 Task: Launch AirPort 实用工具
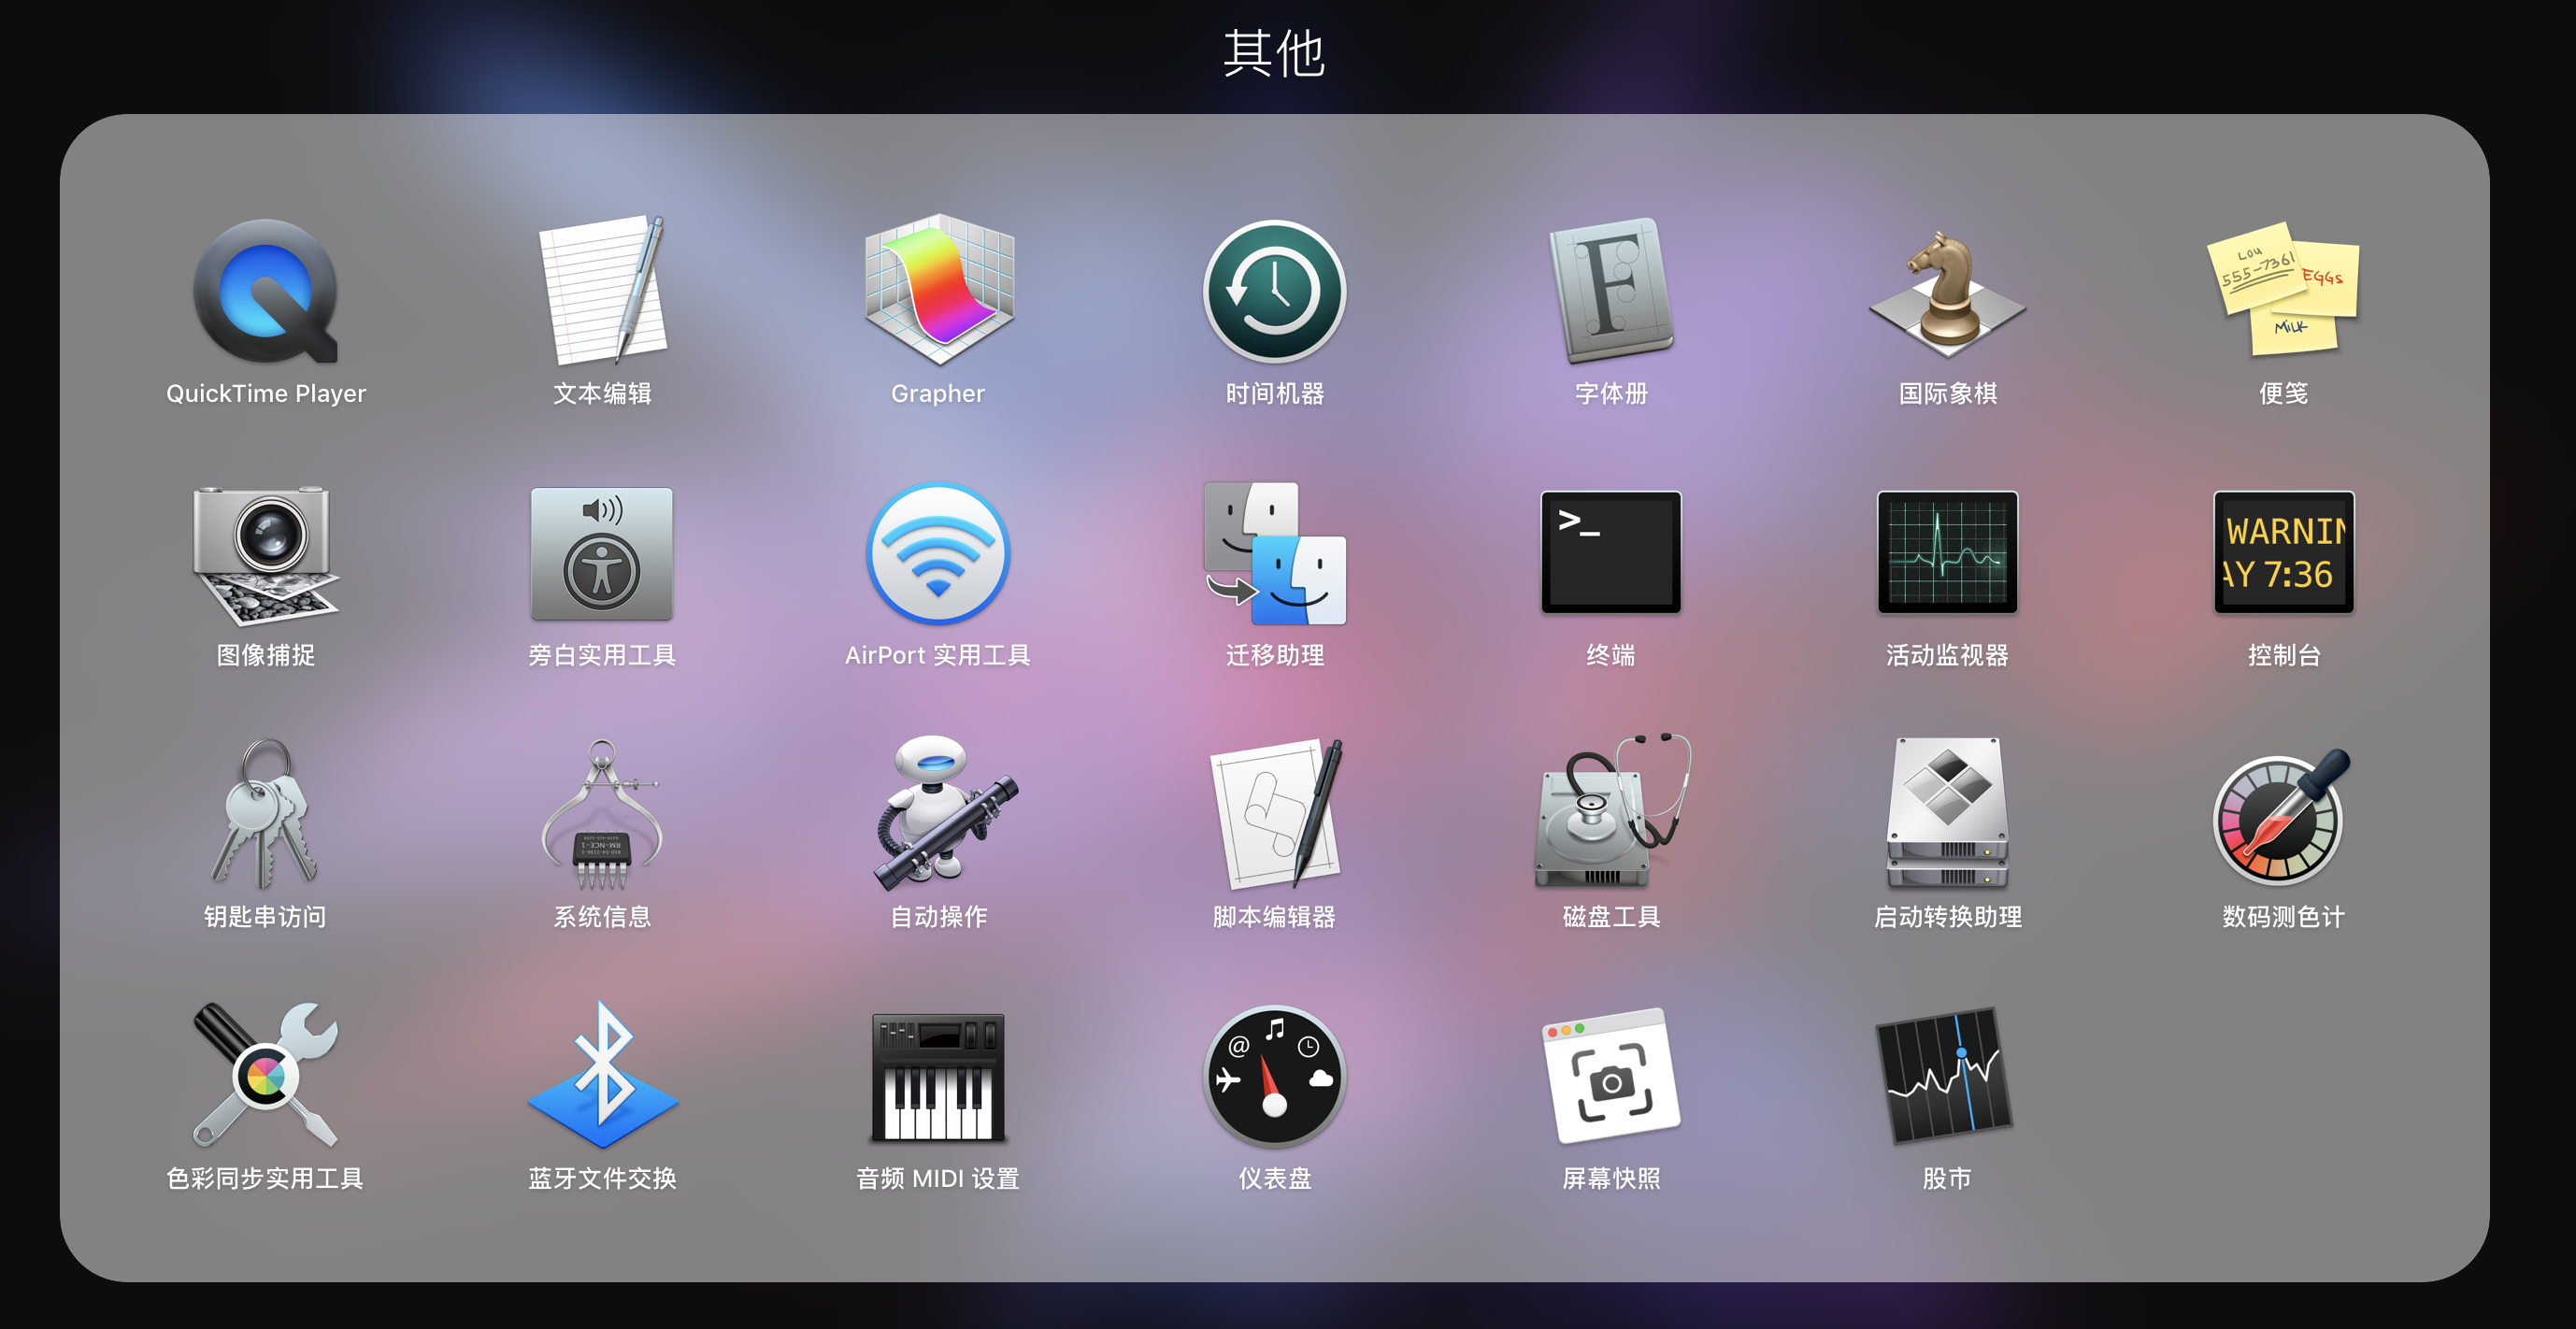(938, 552)
